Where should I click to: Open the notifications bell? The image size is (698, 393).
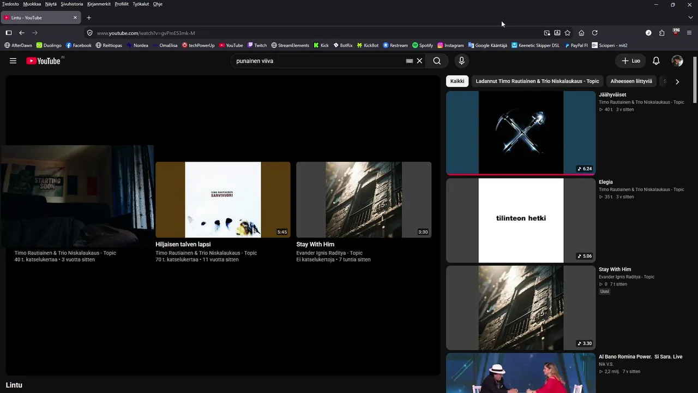pos(656,61)
